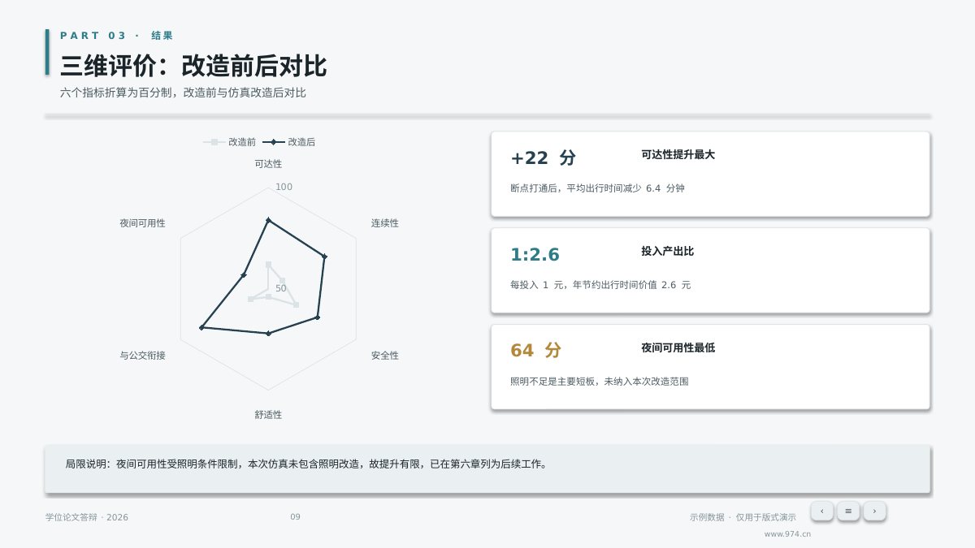Click the 可达性提升最大 card heading
Screen dimensions: 975x548
[678, 154]
